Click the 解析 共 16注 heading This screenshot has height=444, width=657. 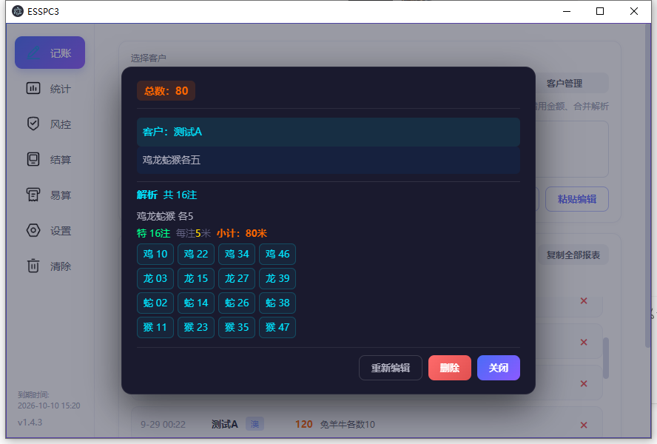[166, 195]
